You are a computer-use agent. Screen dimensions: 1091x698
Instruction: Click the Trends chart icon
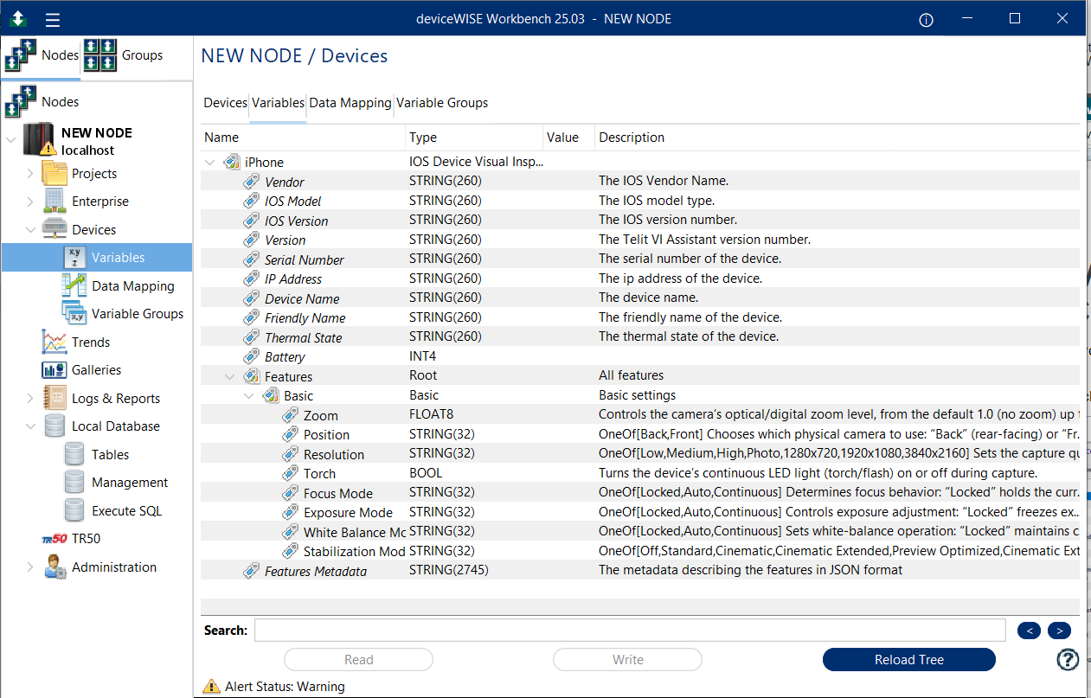(x=55, y=342)
